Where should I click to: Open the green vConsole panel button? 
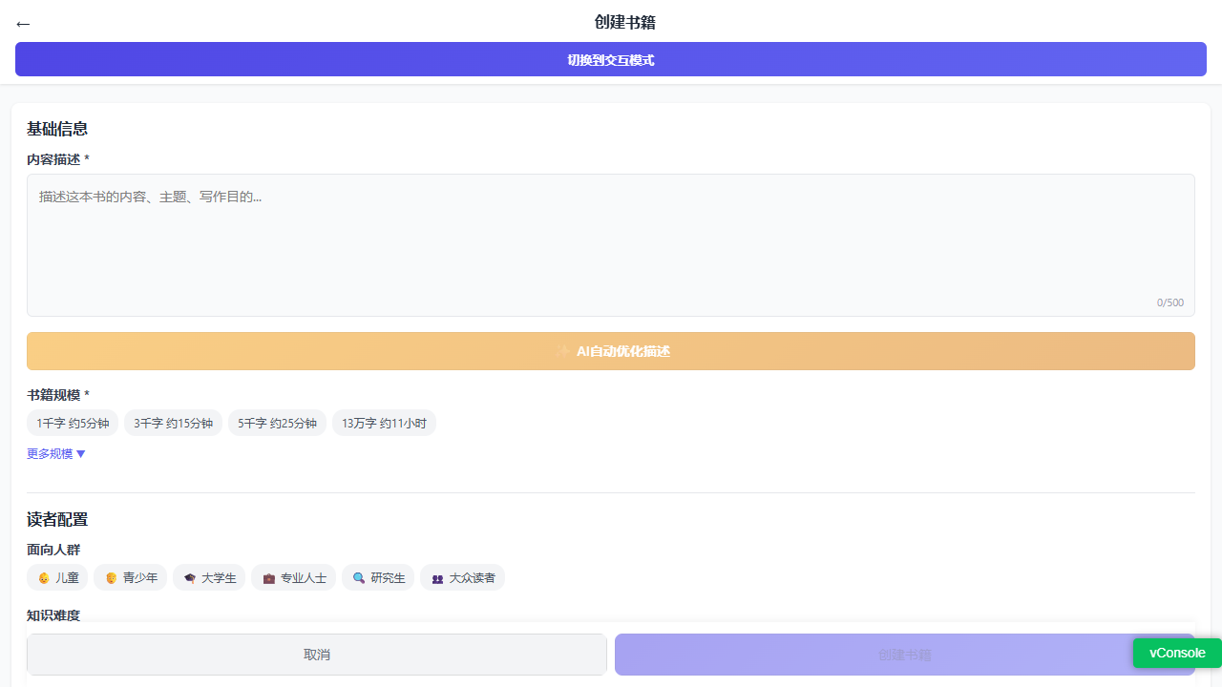click(1177, 653)
